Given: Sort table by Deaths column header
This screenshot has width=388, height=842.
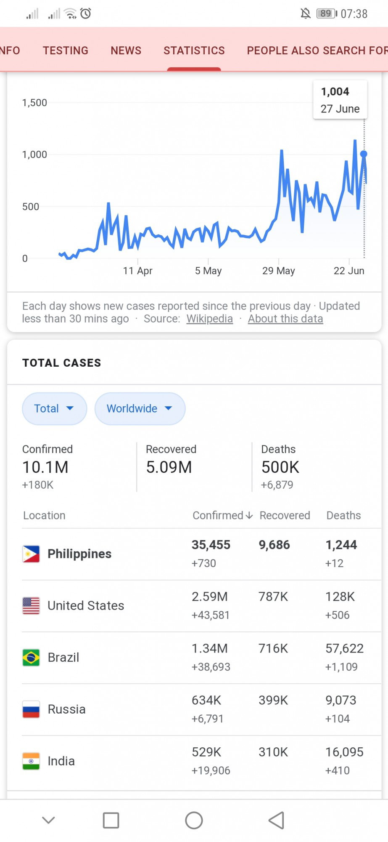Looking at the screenshot, I should [x=343, y=515].
